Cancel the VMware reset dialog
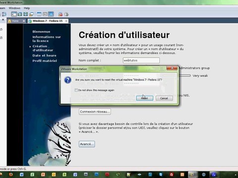 pos(164,98)
